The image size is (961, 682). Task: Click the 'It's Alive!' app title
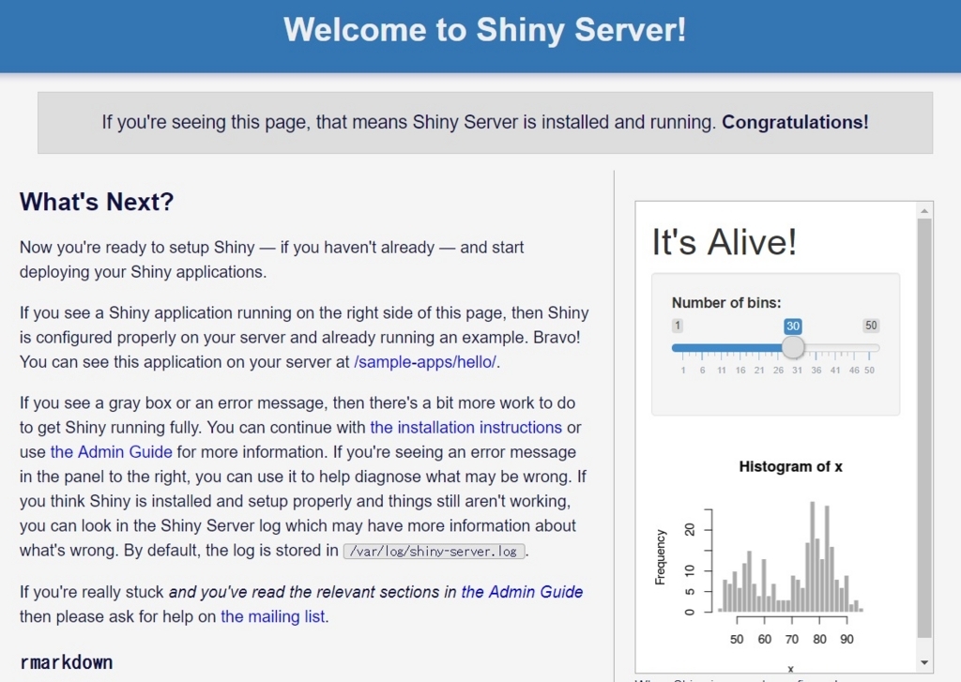pyautogui.click(x=724, y=241)
